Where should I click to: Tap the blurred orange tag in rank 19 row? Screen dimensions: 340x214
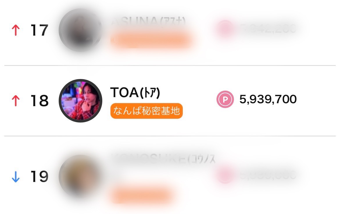(x=141, y=195)
